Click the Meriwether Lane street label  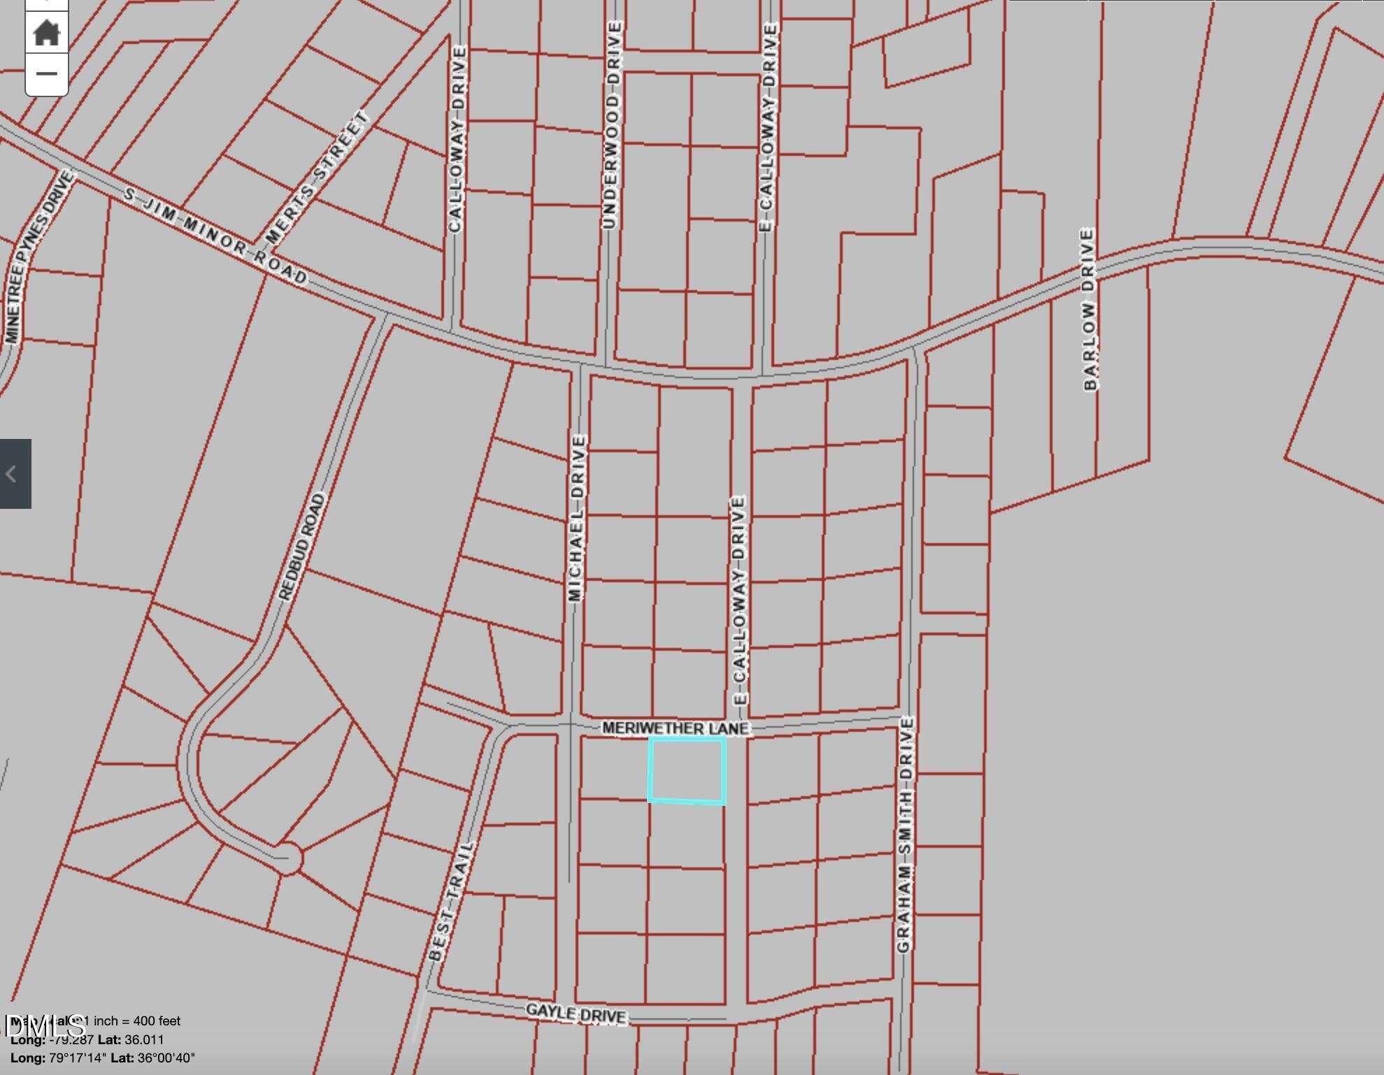tap(675, 728)
